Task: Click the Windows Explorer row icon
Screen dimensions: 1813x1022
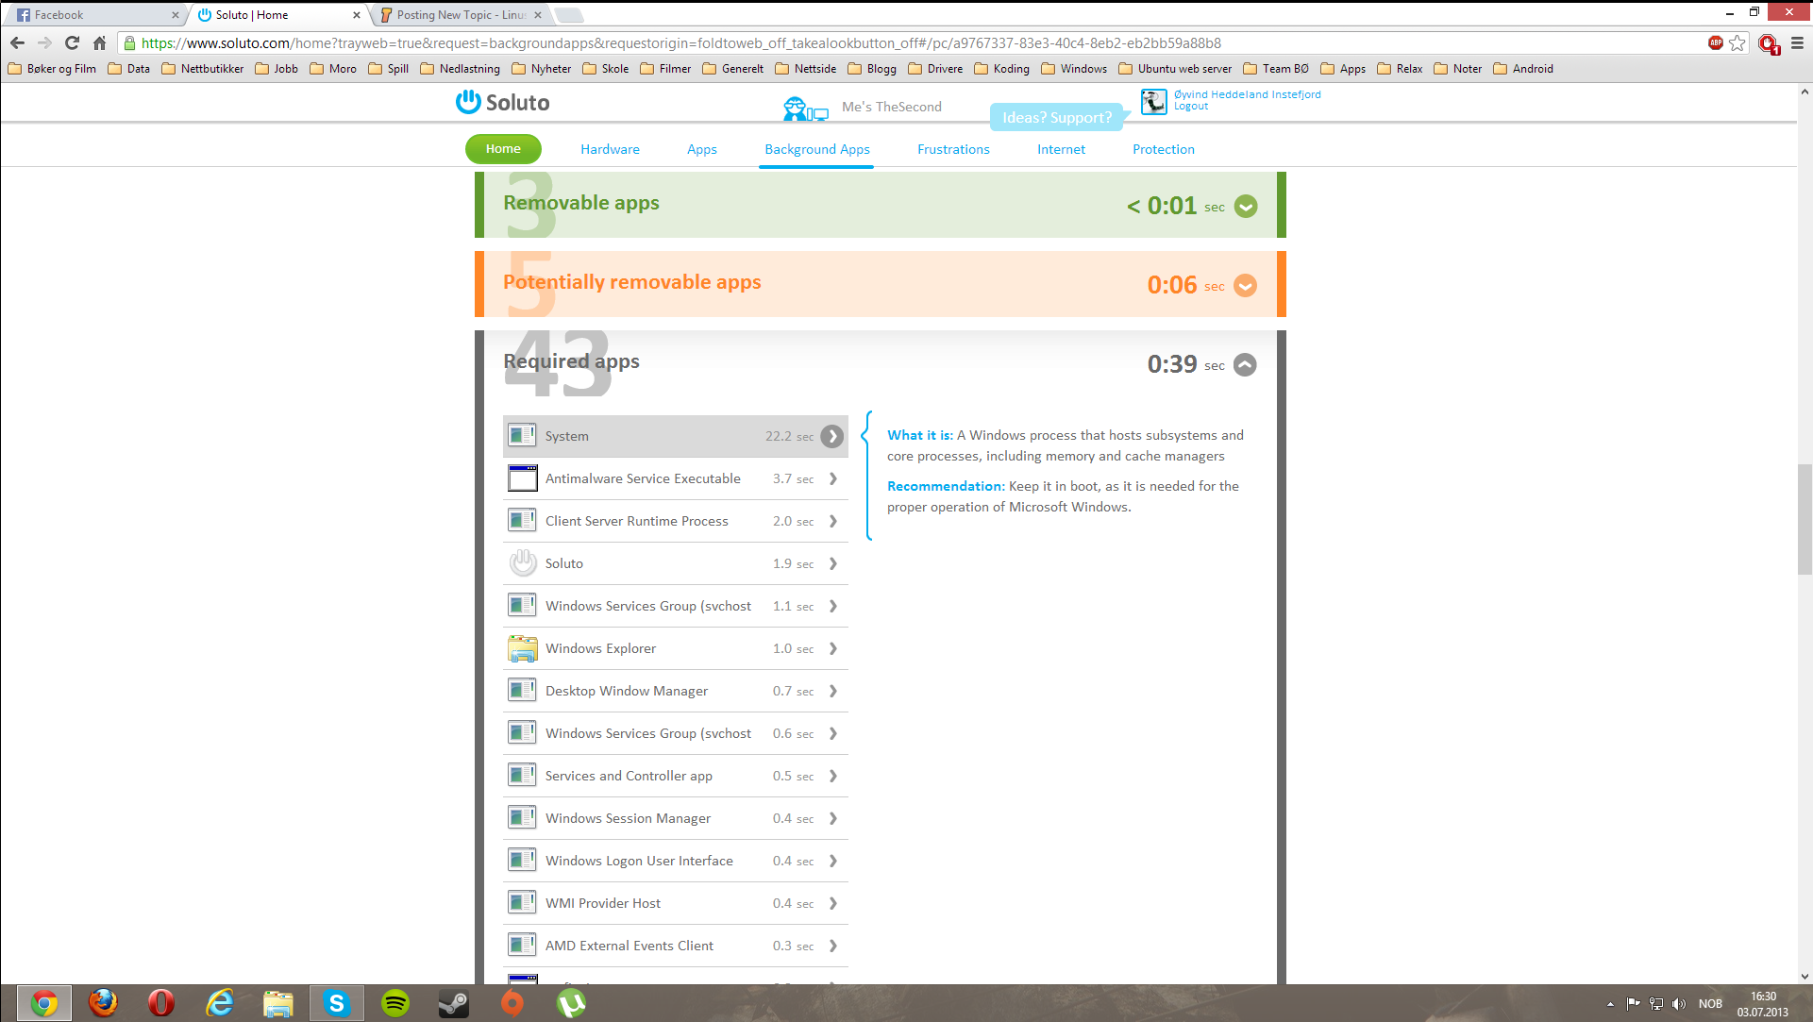Action: [x=522, y=647]
